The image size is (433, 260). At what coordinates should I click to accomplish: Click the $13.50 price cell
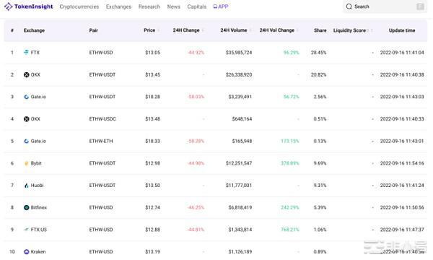[153, 186]
